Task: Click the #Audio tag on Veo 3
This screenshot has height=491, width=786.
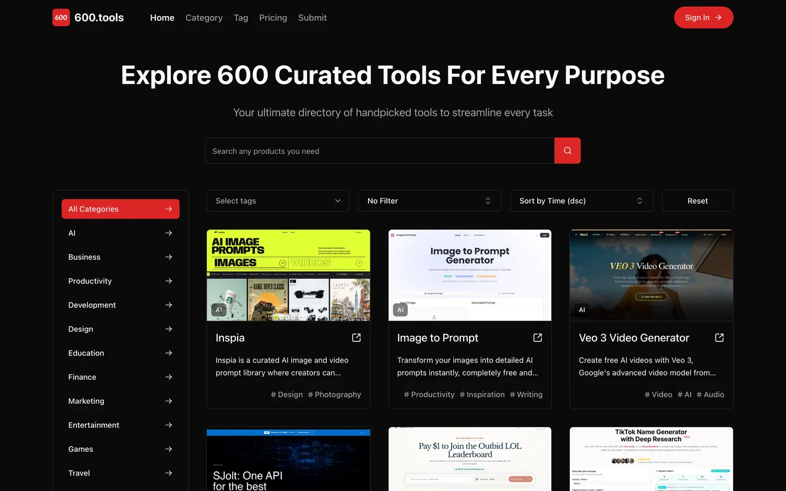Action: coord(710,395)
